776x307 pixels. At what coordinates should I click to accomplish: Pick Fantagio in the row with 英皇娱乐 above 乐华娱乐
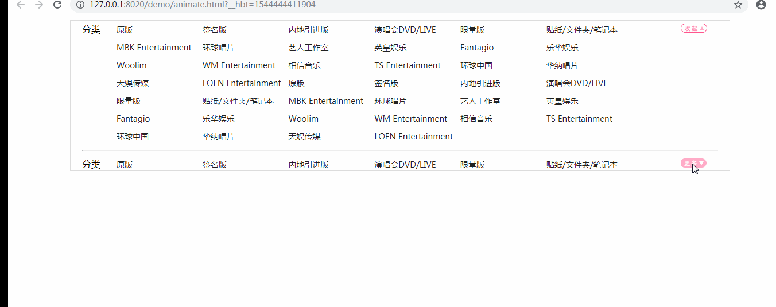[477, 48]
